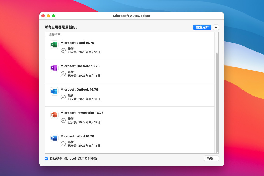Click the installed date text under Outlook
This screenshot has width=264, height=176.
[x=84, y=99]
